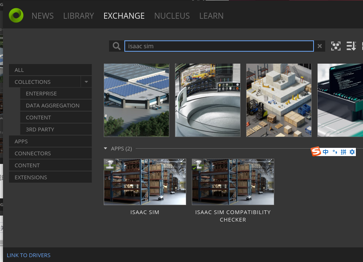Open the code terminal banner
363x262 pixels.
[340, 100]
